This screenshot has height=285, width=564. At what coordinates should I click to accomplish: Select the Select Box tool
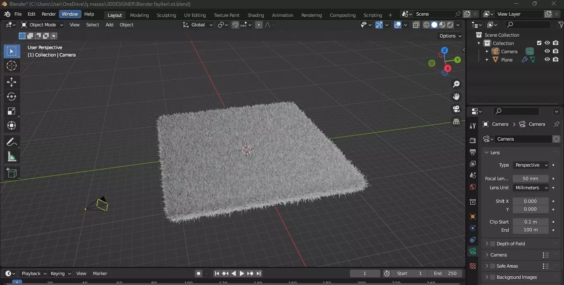pyautogui.click(x=12, y=52)
